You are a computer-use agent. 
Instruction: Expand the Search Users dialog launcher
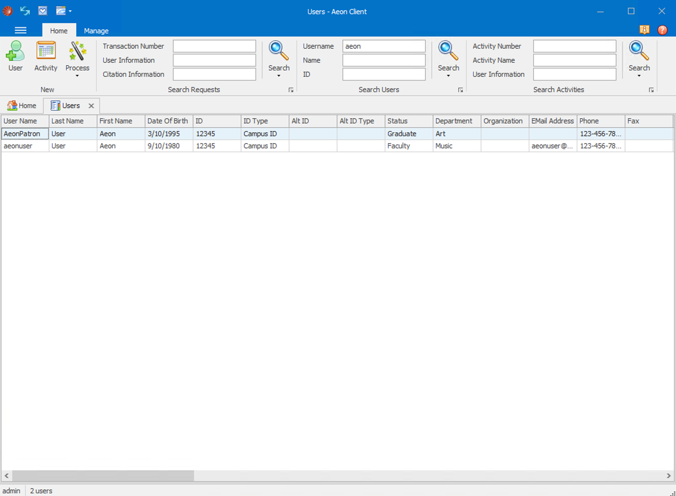(x=460, y=90)
